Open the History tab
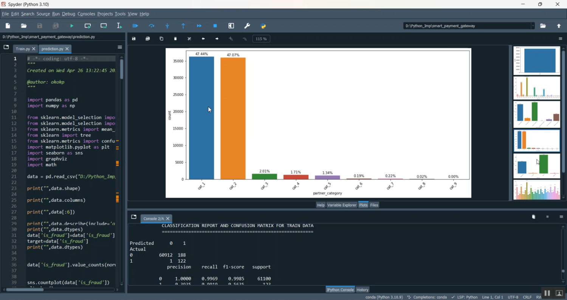This screenshot has width=567, height=300. click(363, 290)
